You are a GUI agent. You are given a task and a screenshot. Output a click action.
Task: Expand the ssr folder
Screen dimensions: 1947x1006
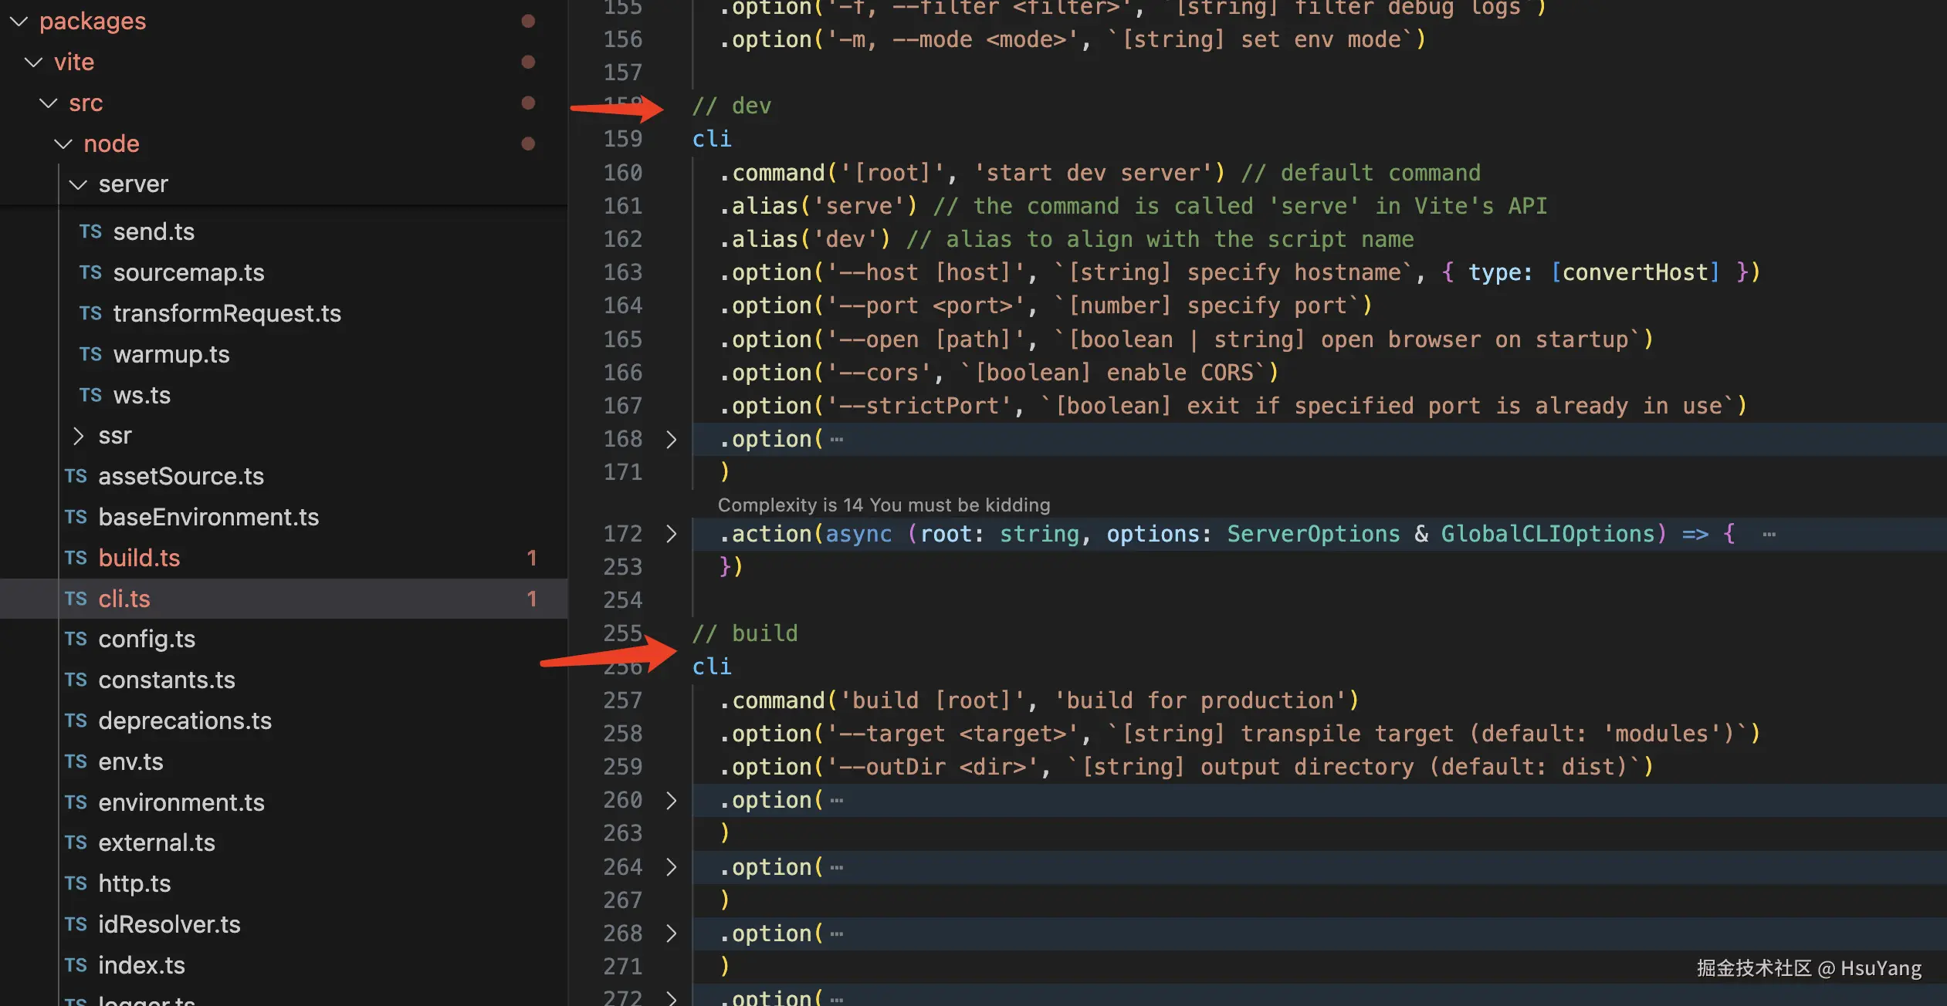tap(78, 436)
